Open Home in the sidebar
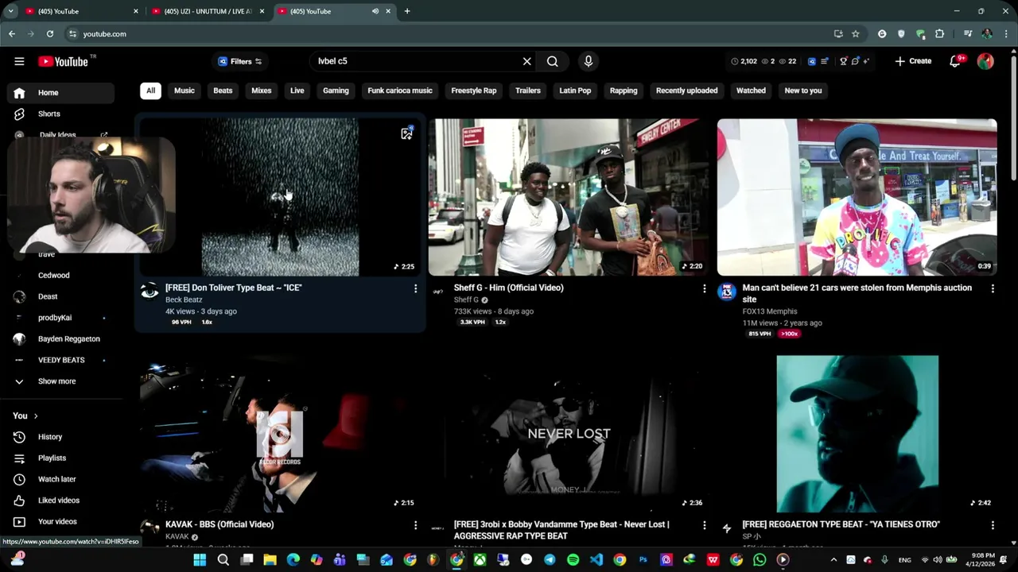 point(61,93)
